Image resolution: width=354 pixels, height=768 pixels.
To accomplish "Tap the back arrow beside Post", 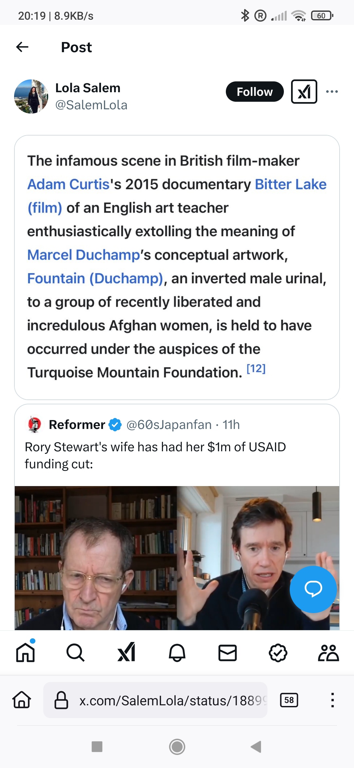I will point(22,47).
